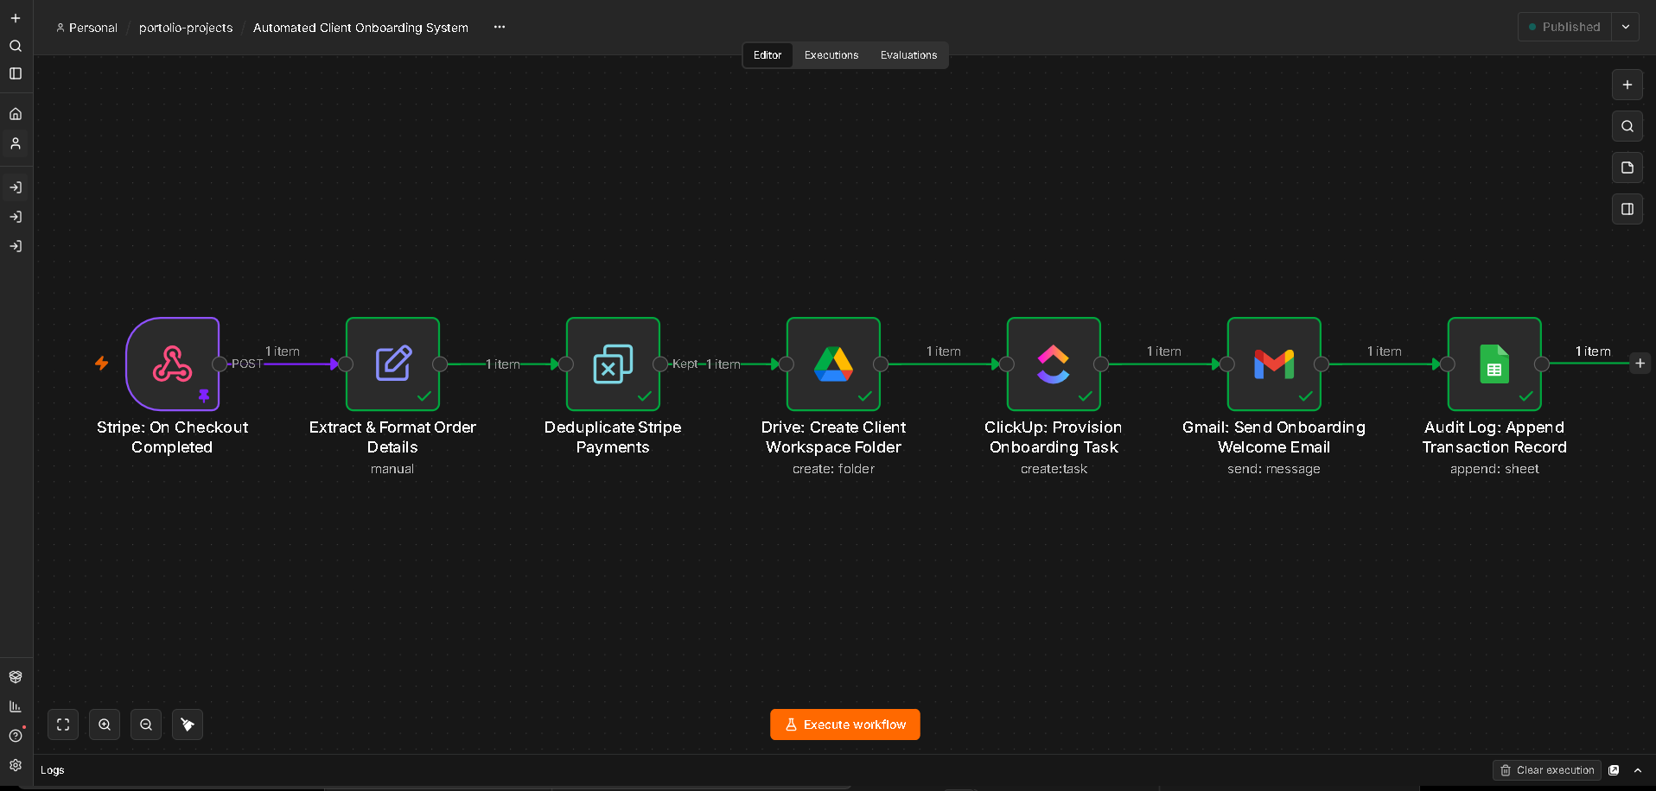The height and width of the screenshot is (791, 1656).
Task: Open the ClickUp Provision Onboarding Task node
Action: [1054, 364]
